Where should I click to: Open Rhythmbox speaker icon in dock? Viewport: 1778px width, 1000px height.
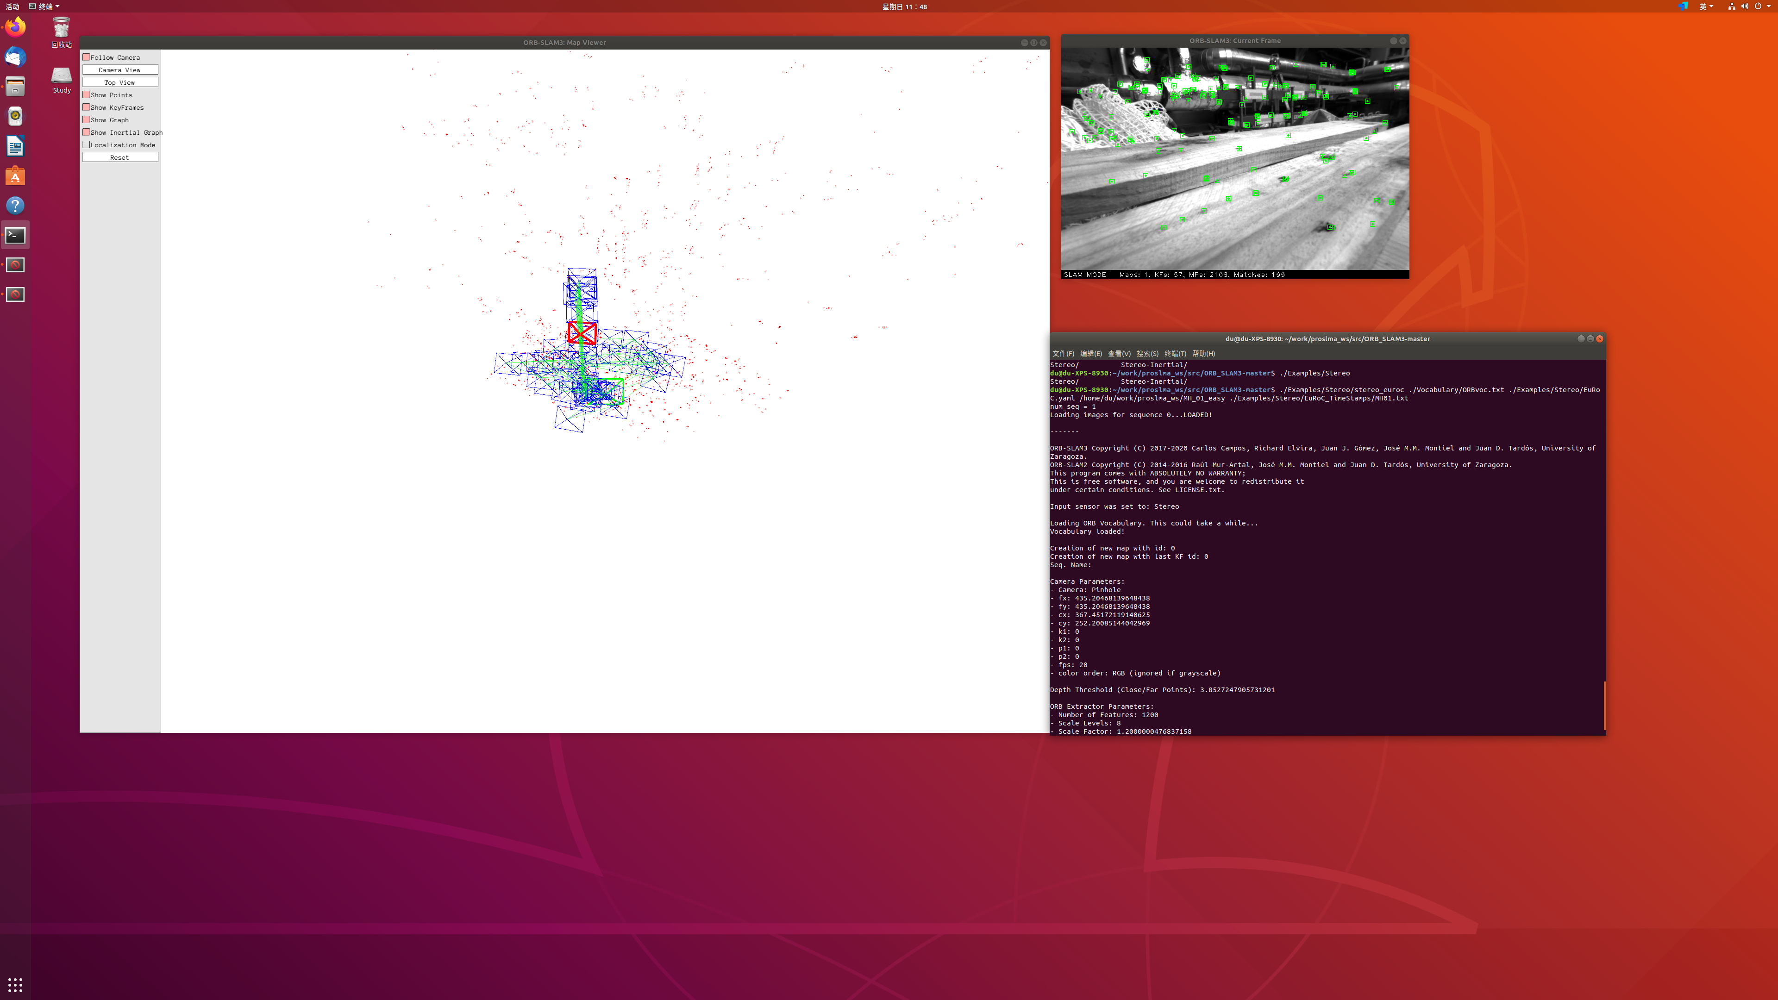click(15, 116)
